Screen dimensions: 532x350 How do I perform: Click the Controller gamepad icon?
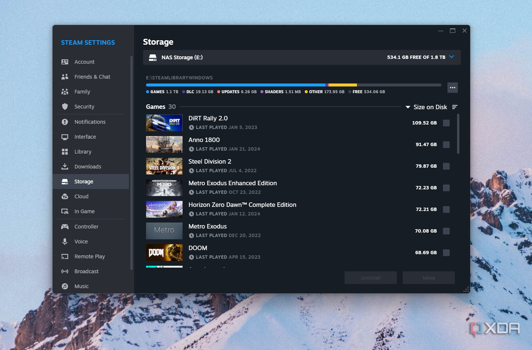point(65,227)
